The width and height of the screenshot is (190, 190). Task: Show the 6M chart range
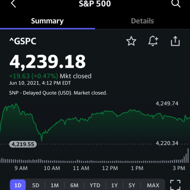pyautogui.click(x=74, y=185)
